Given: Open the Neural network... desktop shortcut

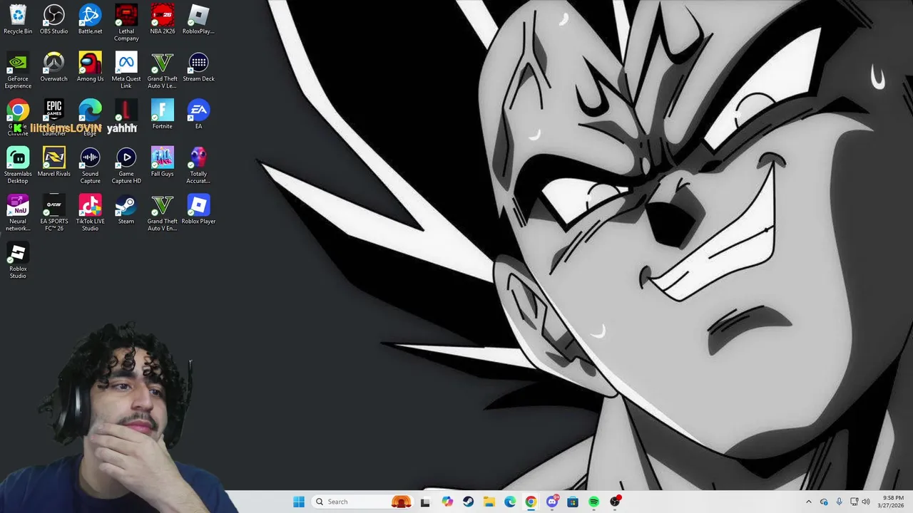Looking at the screenshot, I should click(x=18, y=212).
